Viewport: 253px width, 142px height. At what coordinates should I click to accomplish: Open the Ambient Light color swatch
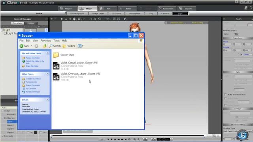236,34
